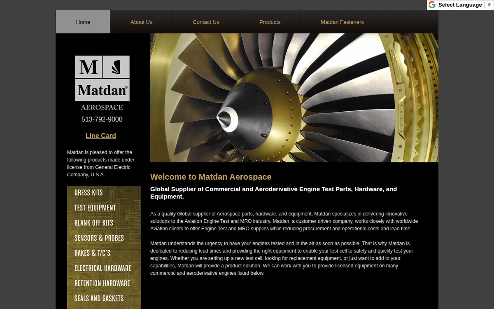The width and height of the screenshot is (494, 309).
Task: Open the Contact Us page
Action: coord(206,22)
